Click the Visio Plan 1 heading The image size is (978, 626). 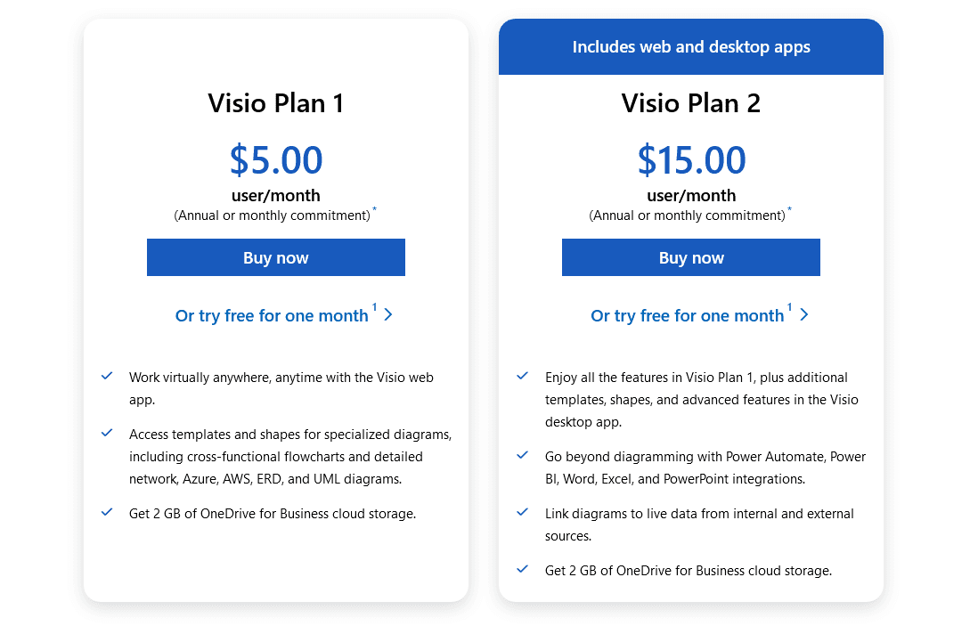click(x=276, y=103)
